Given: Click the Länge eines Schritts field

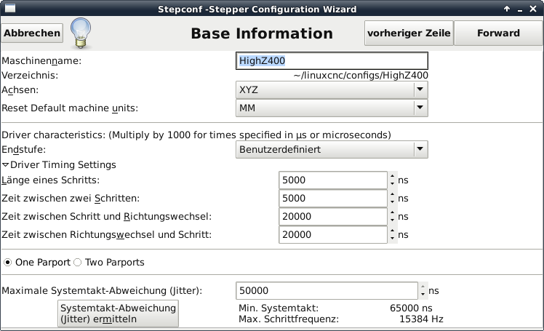Looking at the screenshot, I should pyautogui.click(x=332, y=180).
